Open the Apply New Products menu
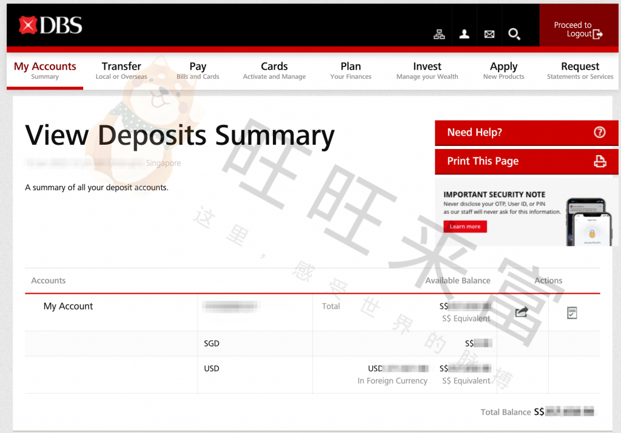This screenshot has width=621, height=433. pos(503,70)
